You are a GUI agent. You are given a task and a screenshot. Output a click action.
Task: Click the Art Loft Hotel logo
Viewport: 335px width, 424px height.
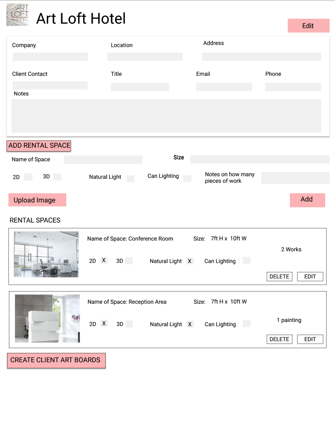pyautogui.click(x=18, y=15)
